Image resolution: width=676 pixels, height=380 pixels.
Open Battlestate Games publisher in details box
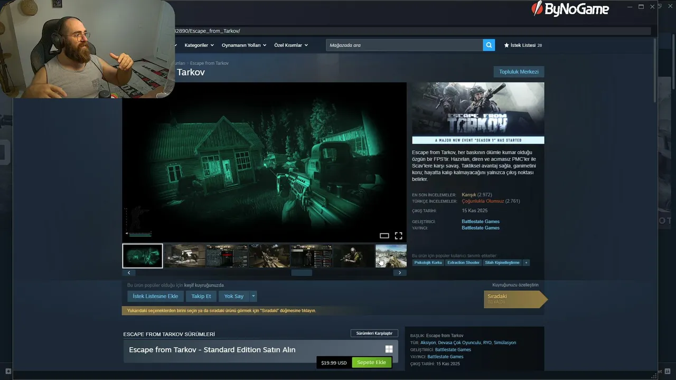[x=445, y=357]
